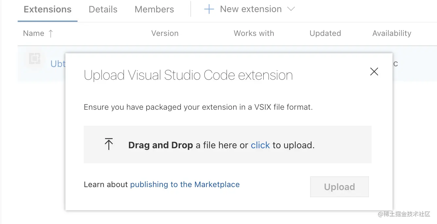The height and width of the screenshot is (224, 437).
Task: Click the Works with column header
Action: tap(254, 33)
